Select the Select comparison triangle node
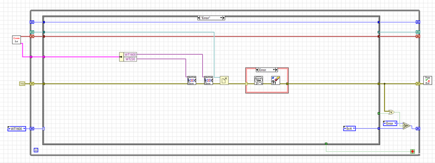The width and height of the screenshot is (435, 163). tap(406, 125)
